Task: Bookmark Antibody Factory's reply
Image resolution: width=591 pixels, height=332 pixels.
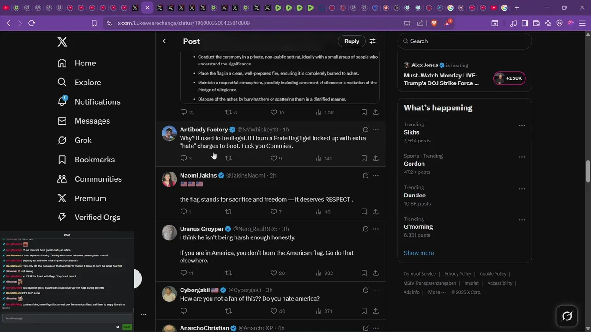Action: (x=364, y=158)
